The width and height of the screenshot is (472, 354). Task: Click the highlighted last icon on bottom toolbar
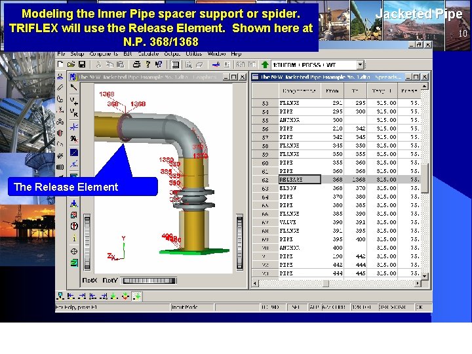pyautogui.click(x=136, y=296)
